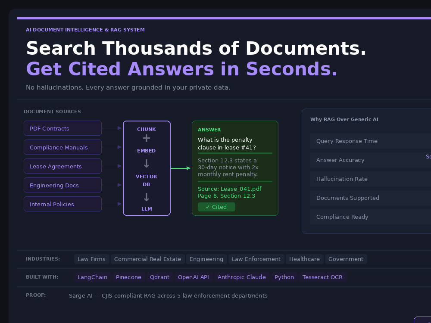Click the Why RAG Over Generic AI heading
This screenshot has width=431, height=323.
[x=344, y=119]
